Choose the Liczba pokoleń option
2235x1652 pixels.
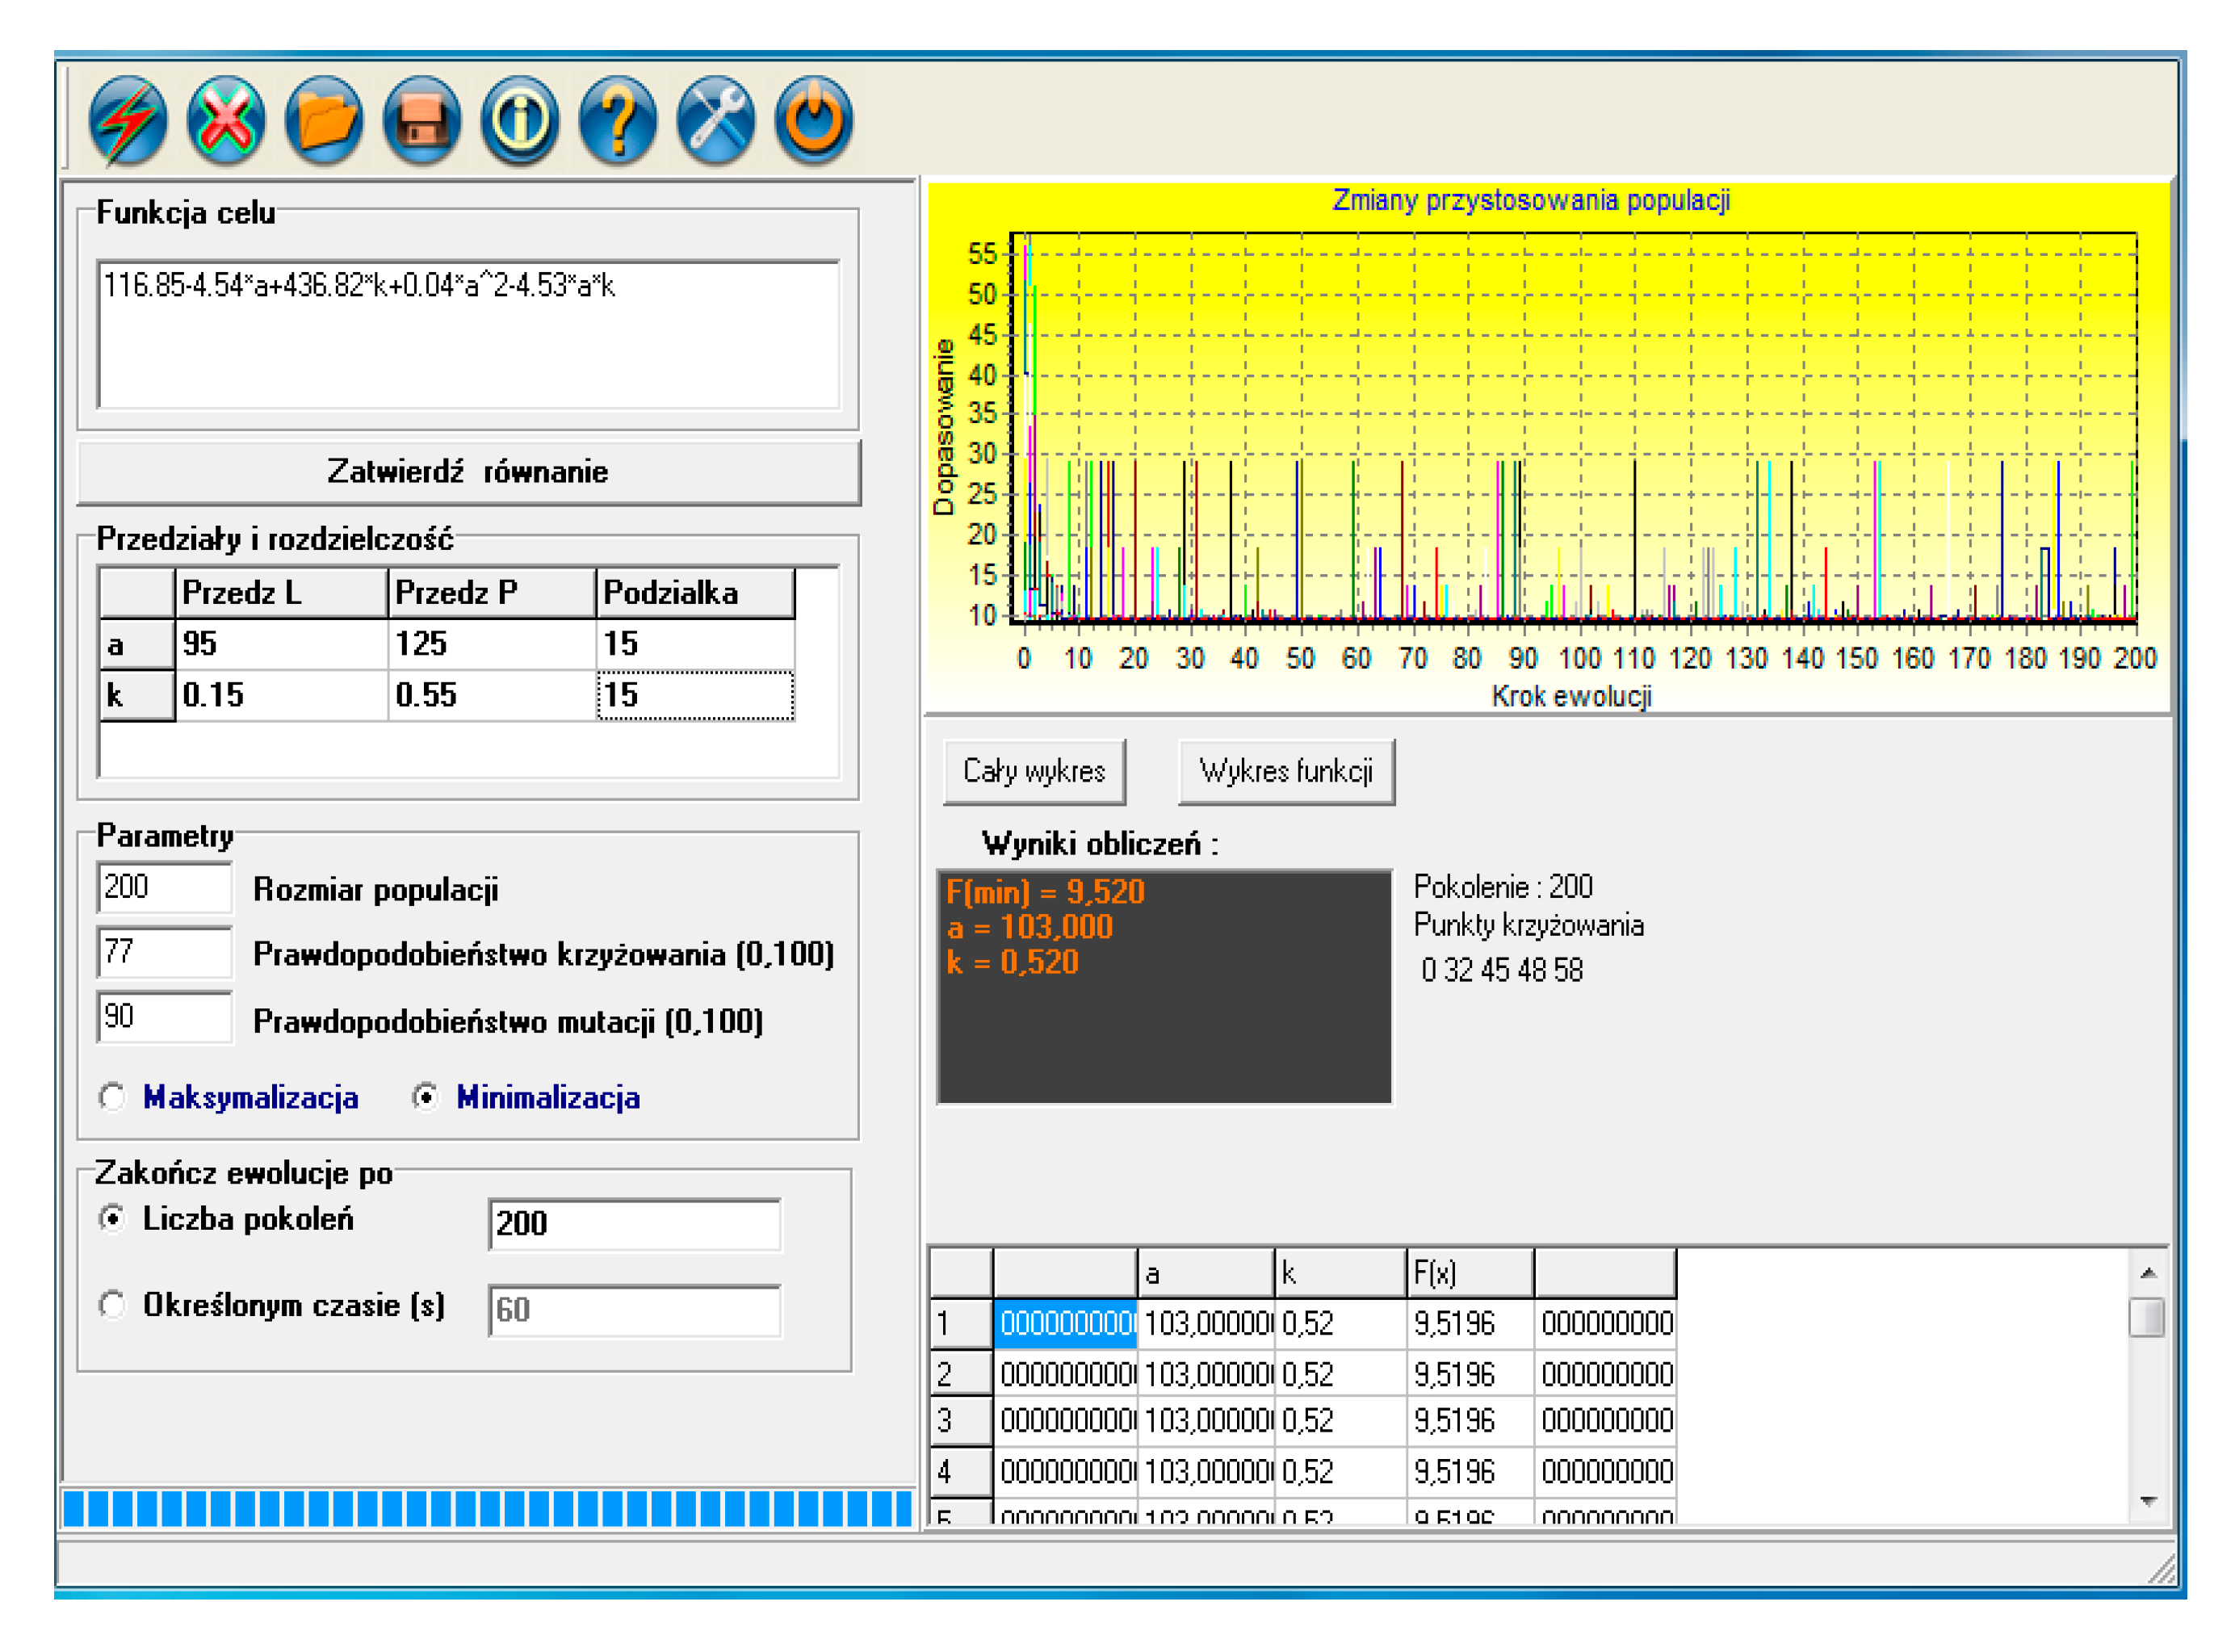pyautogui.click(x=113, y=1219)
